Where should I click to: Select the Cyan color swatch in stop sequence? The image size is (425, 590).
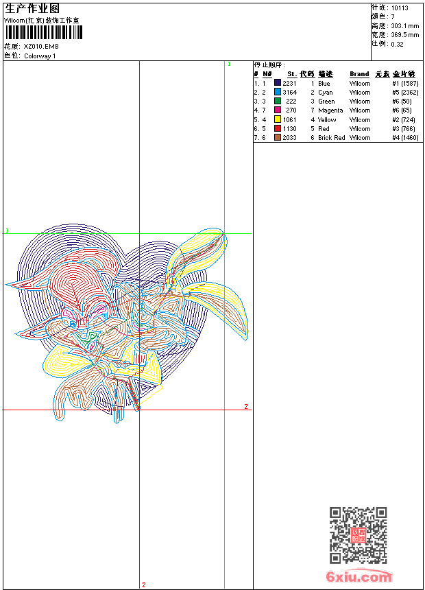278,92
